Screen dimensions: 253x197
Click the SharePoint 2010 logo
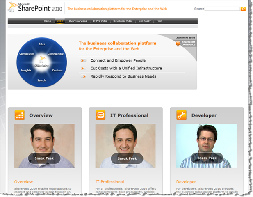35,7
